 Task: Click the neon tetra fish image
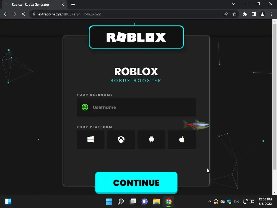coord(196,125)
